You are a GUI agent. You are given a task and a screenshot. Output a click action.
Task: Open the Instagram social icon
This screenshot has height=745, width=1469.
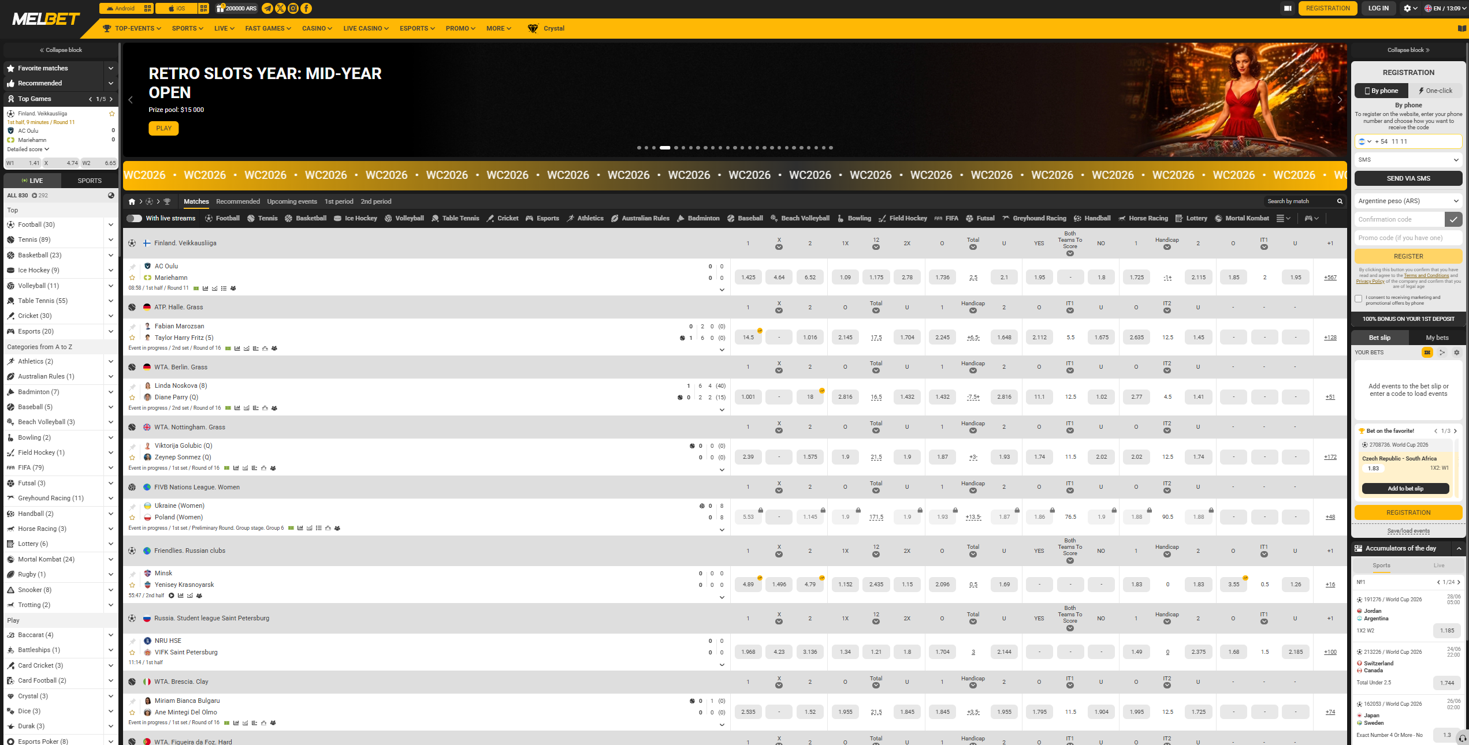[293, 8]
